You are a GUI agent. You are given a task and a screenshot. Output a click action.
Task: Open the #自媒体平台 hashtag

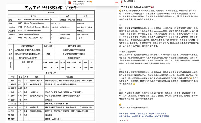pos(161,113)
